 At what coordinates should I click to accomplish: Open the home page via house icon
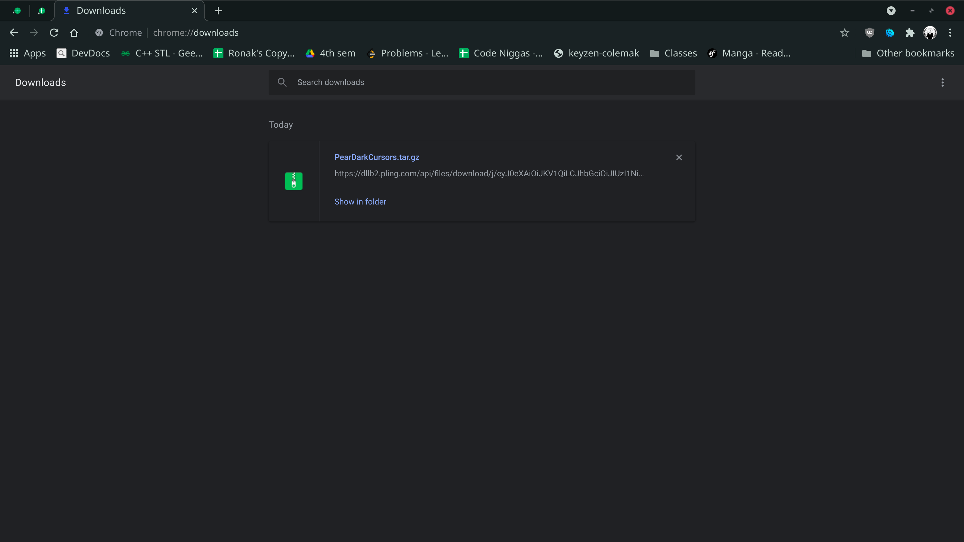[74, 33]
